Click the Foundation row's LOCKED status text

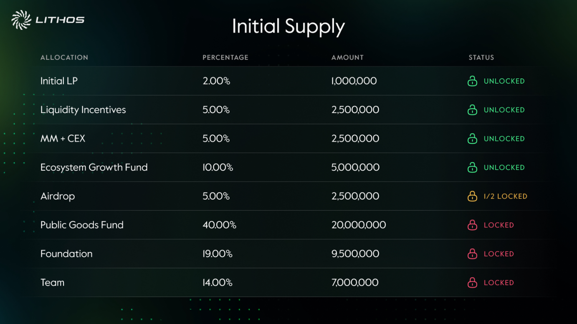499,254
